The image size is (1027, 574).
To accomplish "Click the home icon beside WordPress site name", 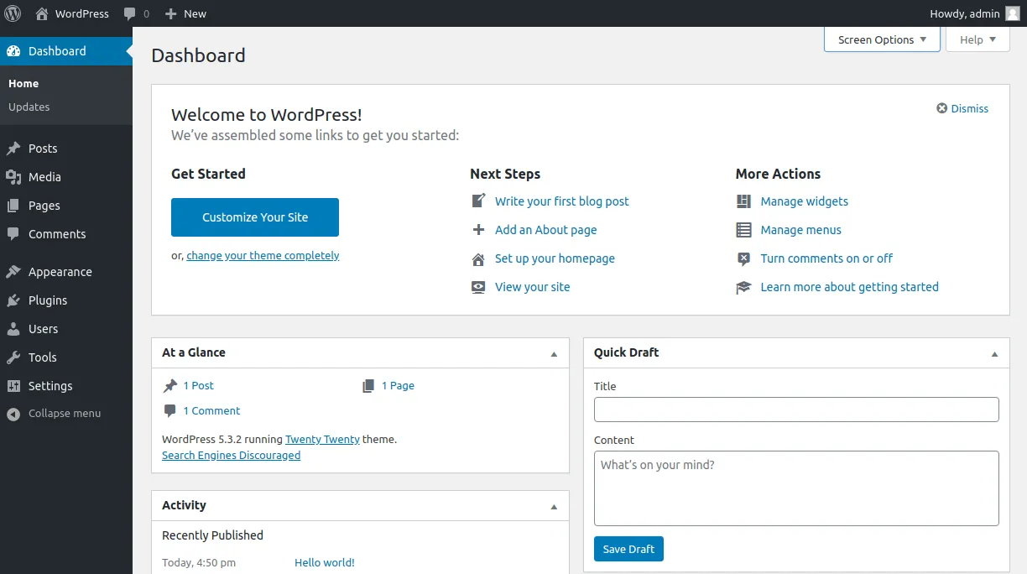I will tap(42, 13).
